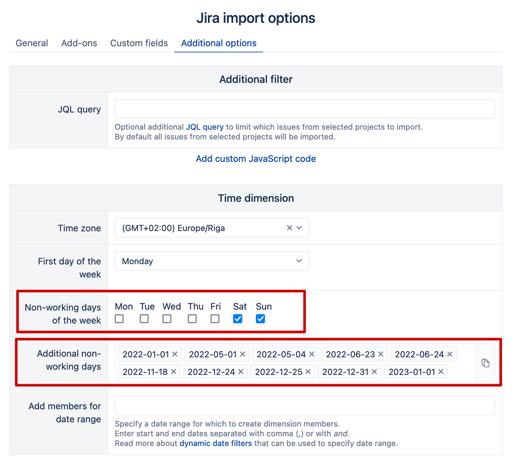Screen dimensions: 528x462
Task: Click the Add members for date range field
Action: pos(305,406)
